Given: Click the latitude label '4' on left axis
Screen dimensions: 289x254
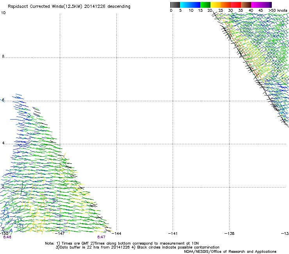Looking at the screenshot, I should (x=3, y=143).
